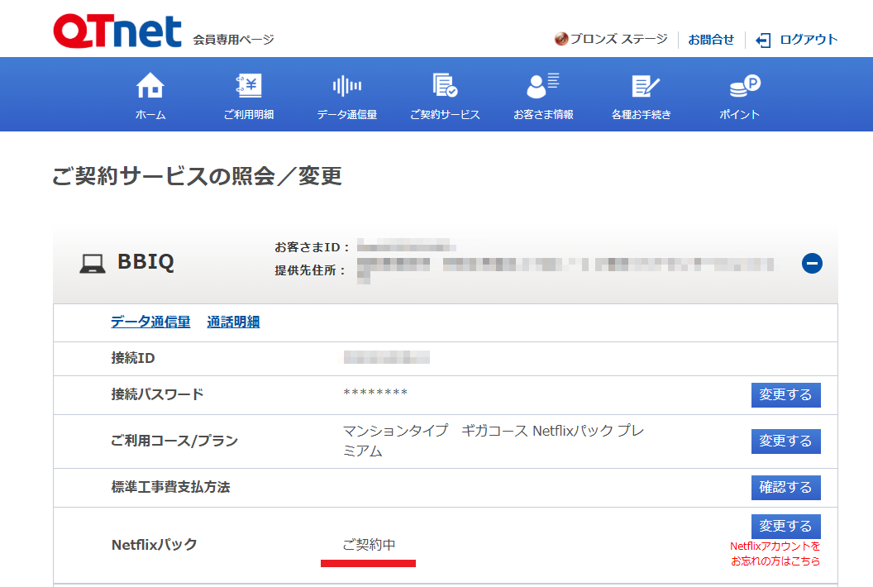Click the 会員専用ページ text
873x587 pixels.
coord(234,40)
